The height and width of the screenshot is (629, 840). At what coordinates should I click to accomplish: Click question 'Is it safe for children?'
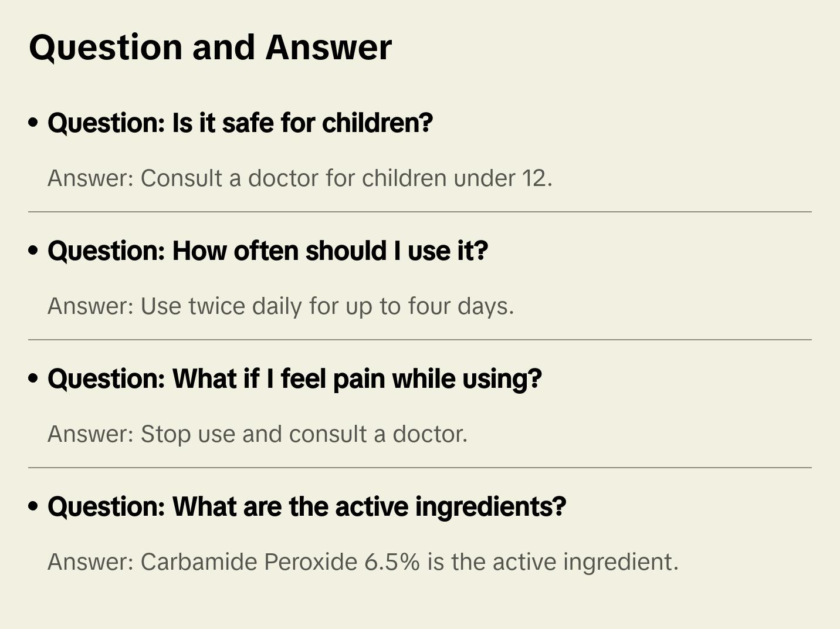pos(240,123)
